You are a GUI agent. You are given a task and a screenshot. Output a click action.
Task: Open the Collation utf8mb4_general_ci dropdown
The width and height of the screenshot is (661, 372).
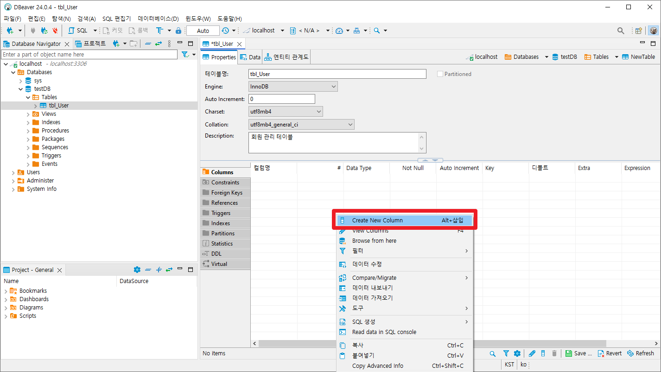coord(301,125)
